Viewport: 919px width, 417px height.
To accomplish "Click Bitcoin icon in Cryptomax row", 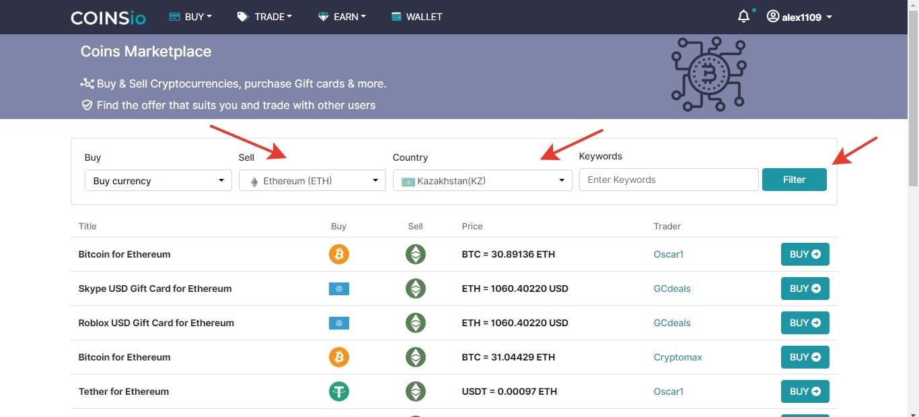I will click(339, 357).
